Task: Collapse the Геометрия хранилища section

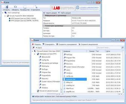Action: 44,26
